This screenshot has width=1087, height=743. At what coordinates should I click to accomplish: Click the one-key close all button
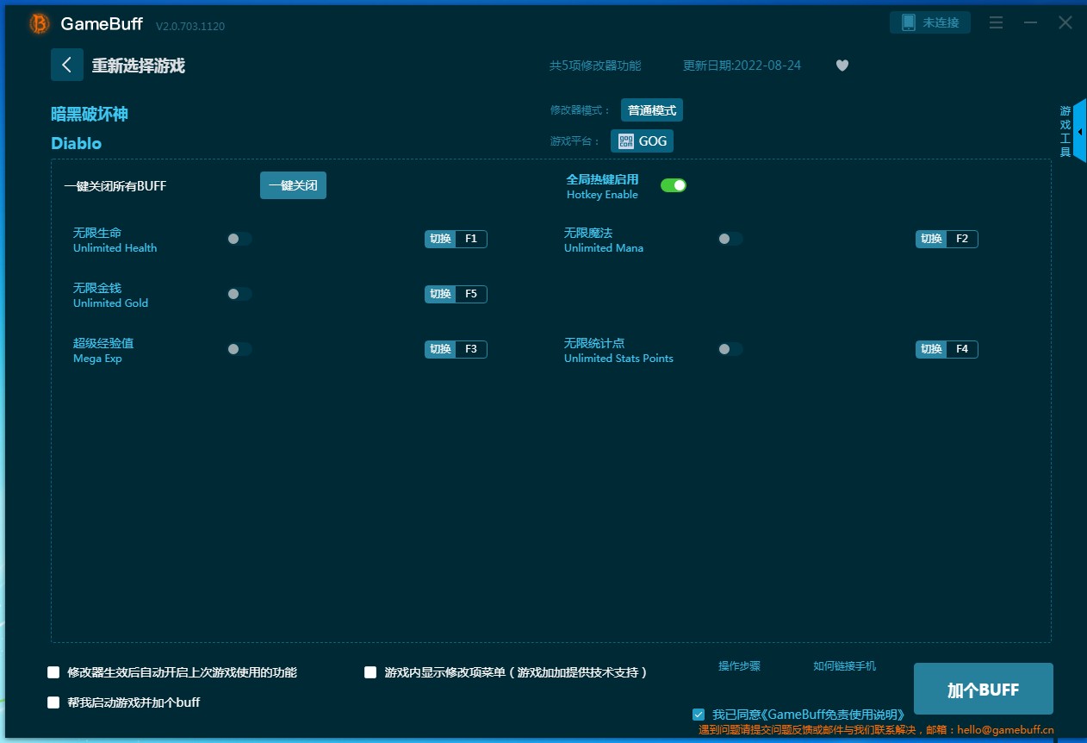(x=293, y=185)
